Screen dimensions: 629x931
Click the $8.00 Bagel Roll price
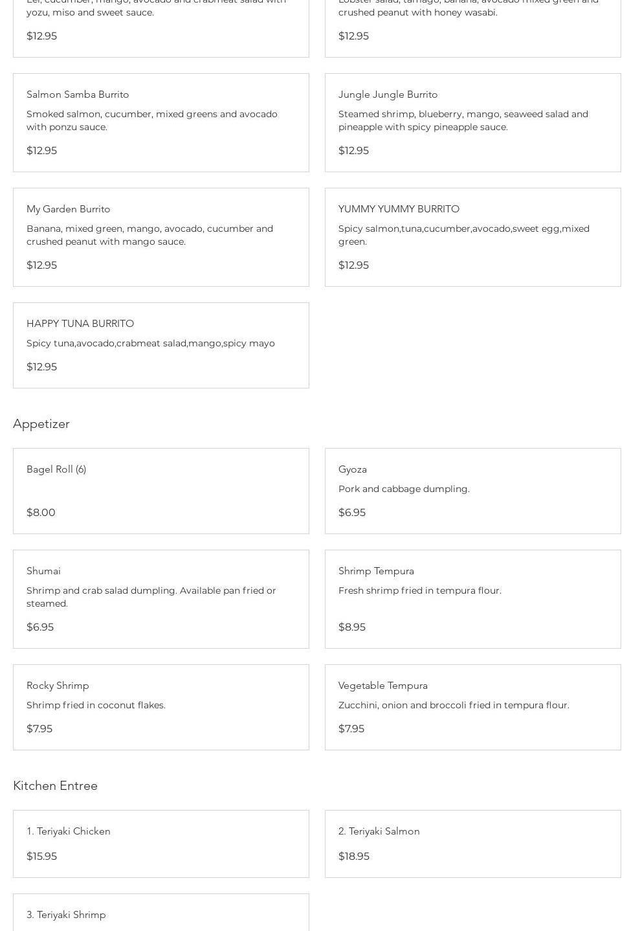coord(41,512)
